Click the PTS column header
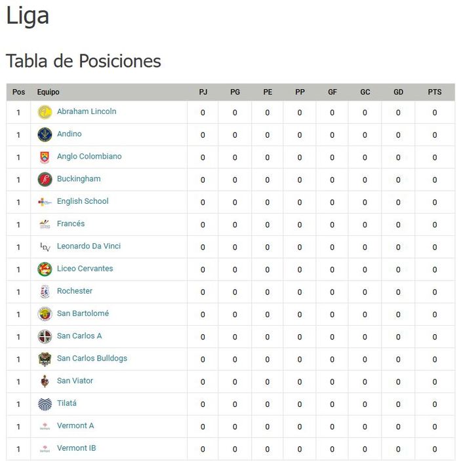459x464 pixels. 435,92
